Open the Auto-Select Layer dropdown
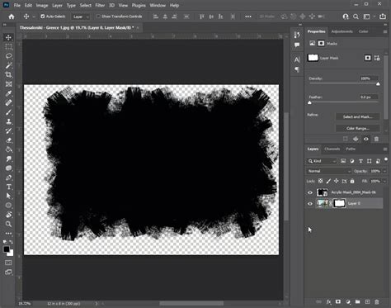This screenshot has height=308, width=391. [x=81, y=17]
